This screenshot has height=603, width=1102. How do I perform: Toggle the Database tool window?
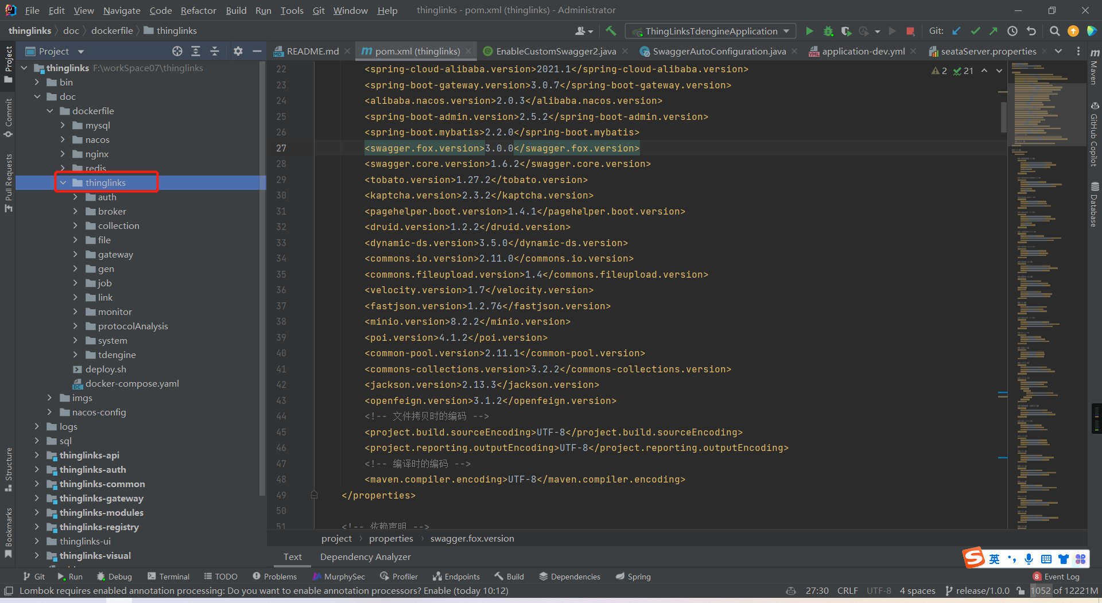pos(1095,204)
